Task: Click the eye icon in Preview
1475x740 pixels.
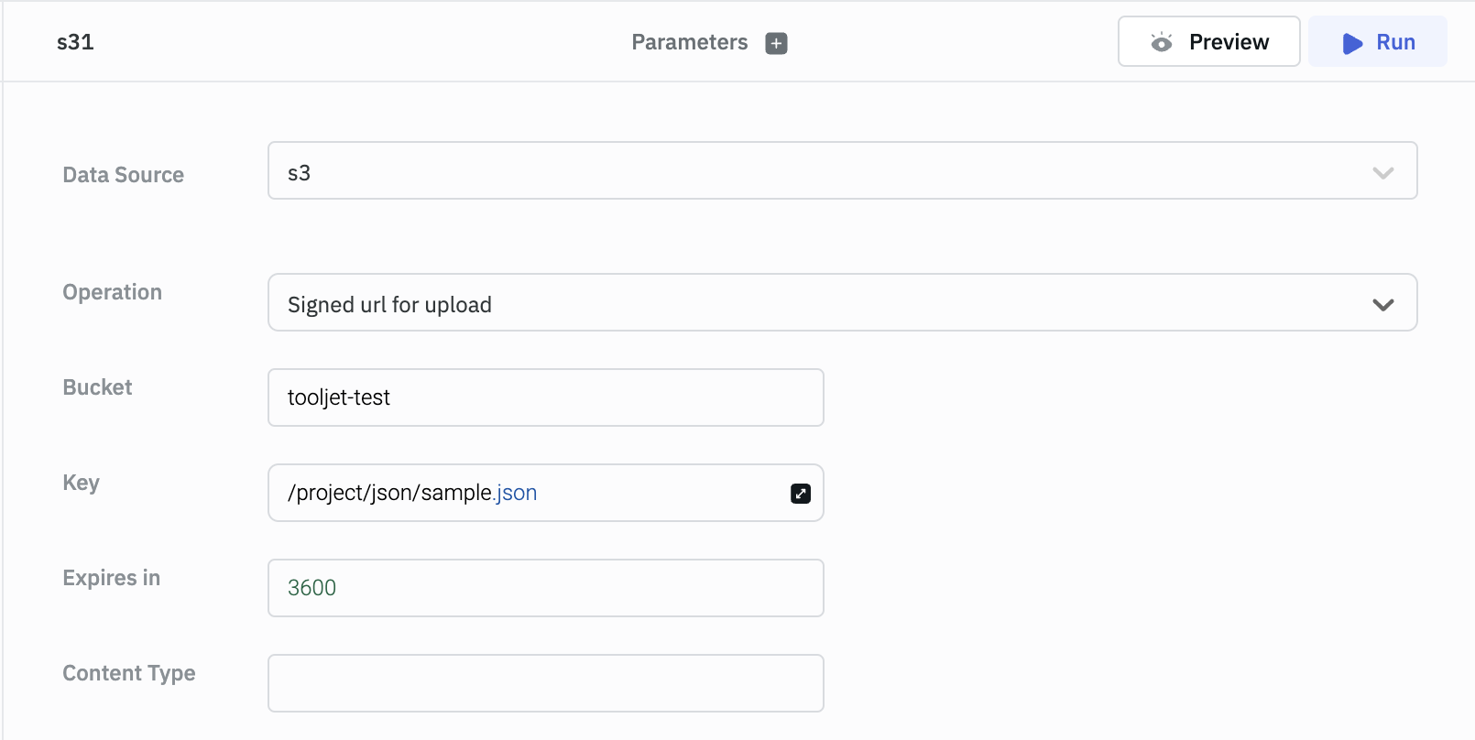Action: (1162, 42)
